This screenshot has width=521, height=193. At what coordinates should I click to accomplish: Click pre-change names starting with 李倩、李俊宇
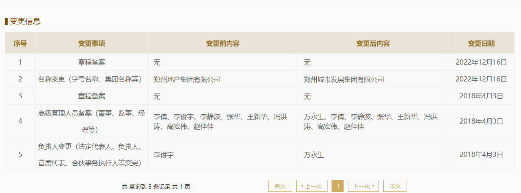pyautogui.click(x=220, y=122)
